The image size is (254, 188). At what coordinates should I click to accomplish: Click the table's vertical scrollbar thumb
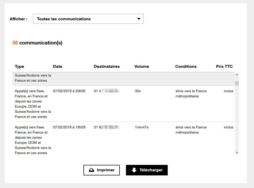coord(237,83)
